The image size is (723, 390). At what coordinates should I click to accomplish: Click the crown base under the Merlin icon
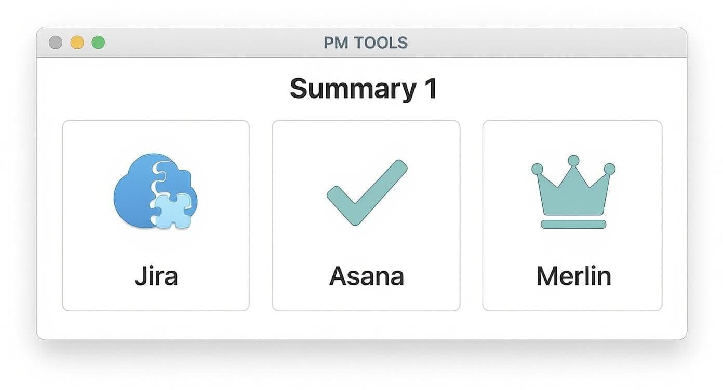tap(574, 224)
